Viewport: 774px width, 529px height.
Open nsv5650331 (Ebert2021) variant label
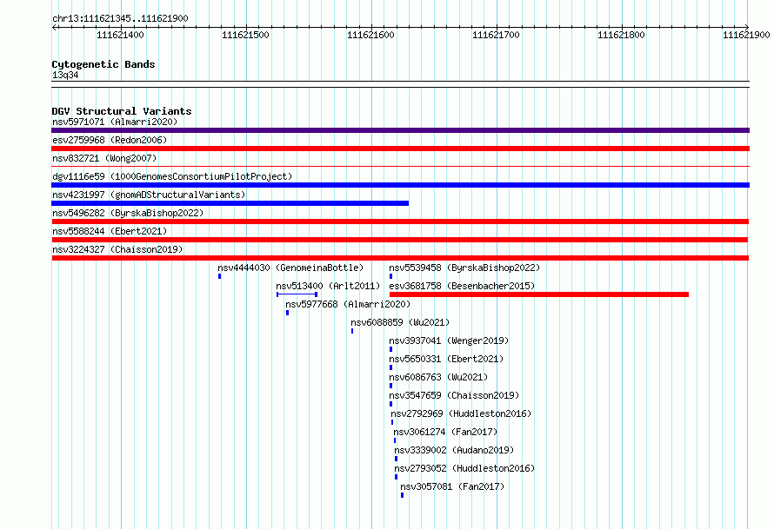point(446,359)
